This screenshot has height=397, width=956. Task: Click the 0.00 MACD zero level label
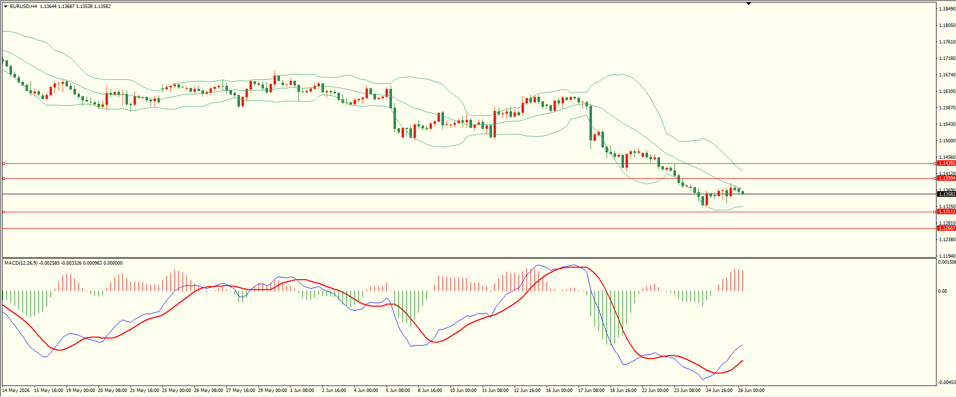click(x=942, y=291)
